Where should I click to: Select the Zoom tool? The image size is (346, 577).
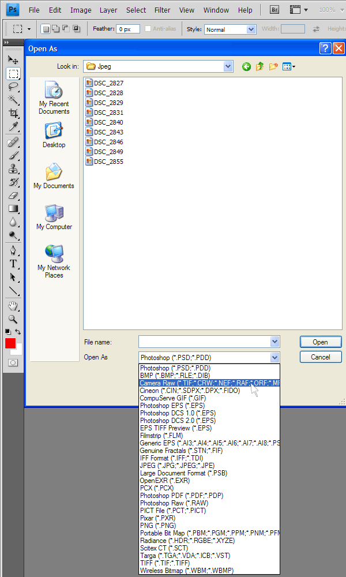(x=13, y=319)
